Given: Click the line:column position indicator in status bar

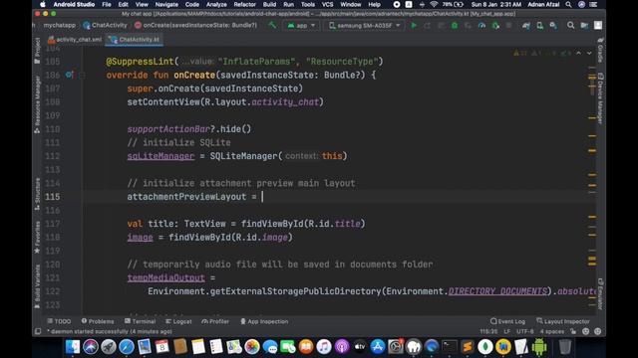Looking at the screenshot, I should [x=488, y=331].
